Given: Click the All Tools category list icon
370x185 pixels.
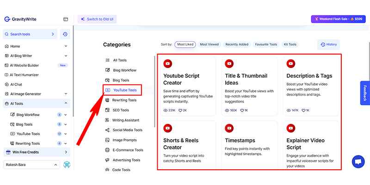Looking at the screenshot, I should point(107,60).
